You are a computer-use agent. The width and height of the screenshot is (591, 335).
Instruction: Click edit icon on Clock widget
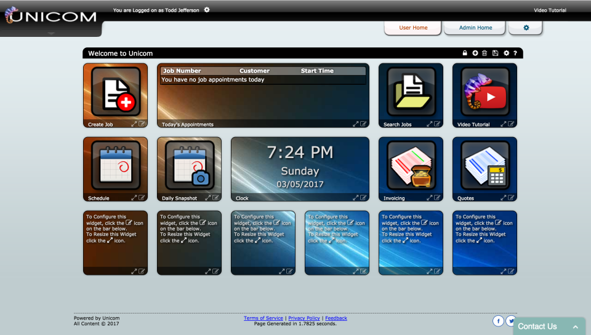point(363,197)
